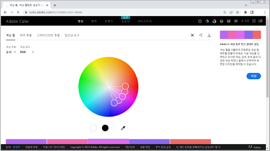
Task: Click the Creative Cloud icon in header
Action: tap(260, 21)
